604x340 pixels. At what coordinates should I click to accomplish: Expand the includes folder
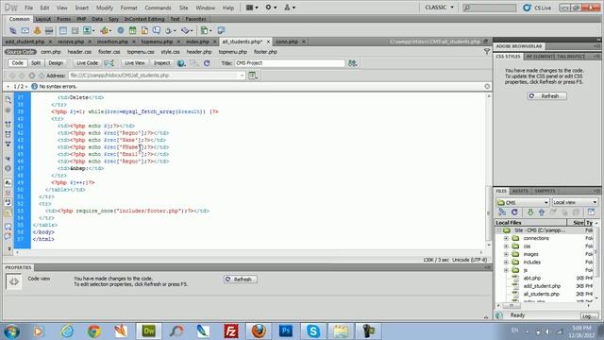coord(506,263)
